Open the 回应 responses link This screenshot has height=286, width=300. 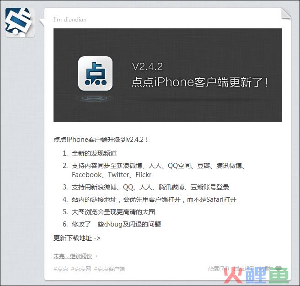(x=244, y=269)
